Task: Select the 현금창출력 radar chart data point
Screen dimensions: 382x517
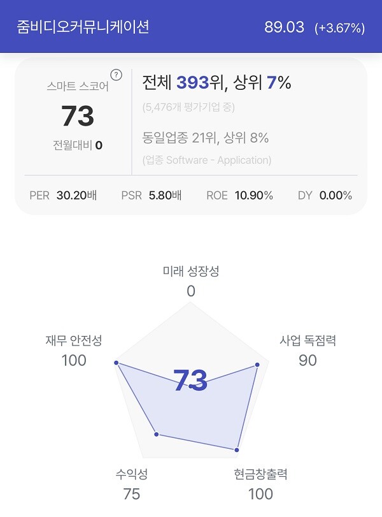Action: (236, 449)
